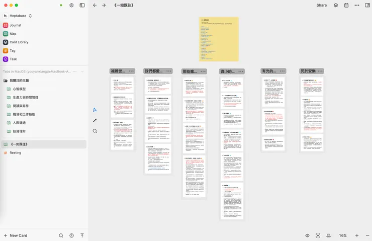The width and height of the screenshot is (372, 241).
Task: Open the 人際溝通 whiteboard
Action: click(19, 123)
